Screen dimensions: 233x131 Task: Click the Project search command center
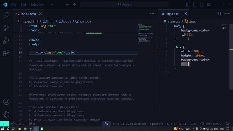[124, 5]
